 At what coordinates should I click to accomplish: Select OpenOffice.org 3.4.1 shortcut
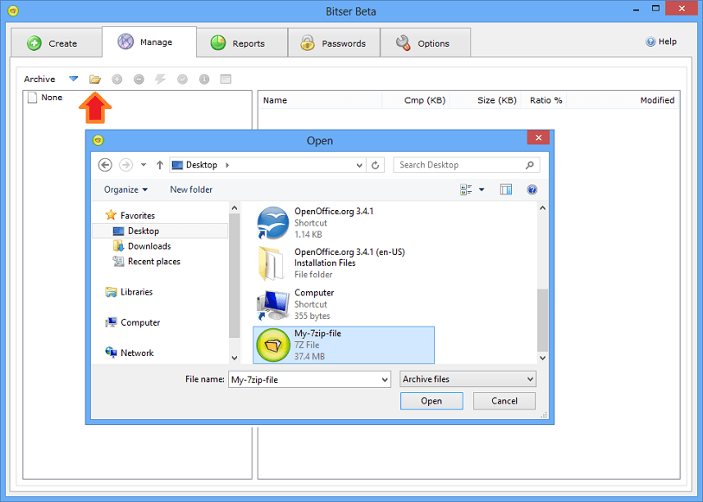[x=344, y=223]
